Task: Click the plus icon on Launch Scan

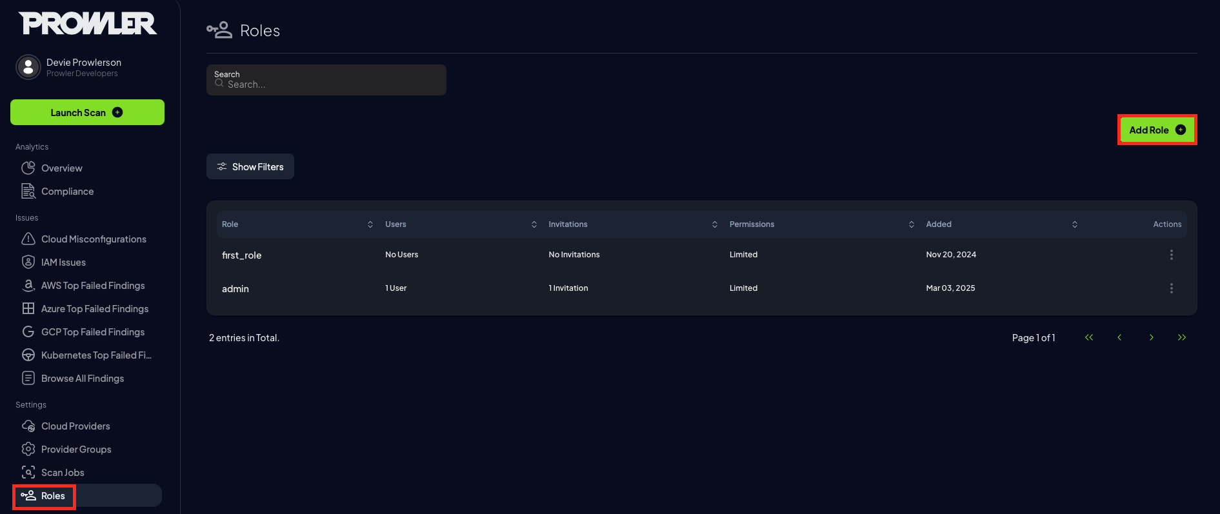Action: click(117, 112)
